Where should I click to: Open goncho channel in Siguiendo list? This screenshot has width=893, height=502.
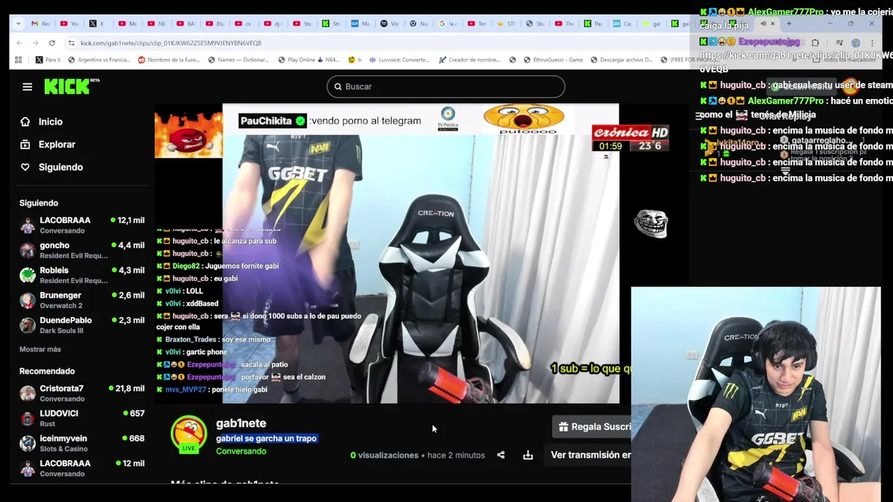pyautogui.click(x=82, y=250)
